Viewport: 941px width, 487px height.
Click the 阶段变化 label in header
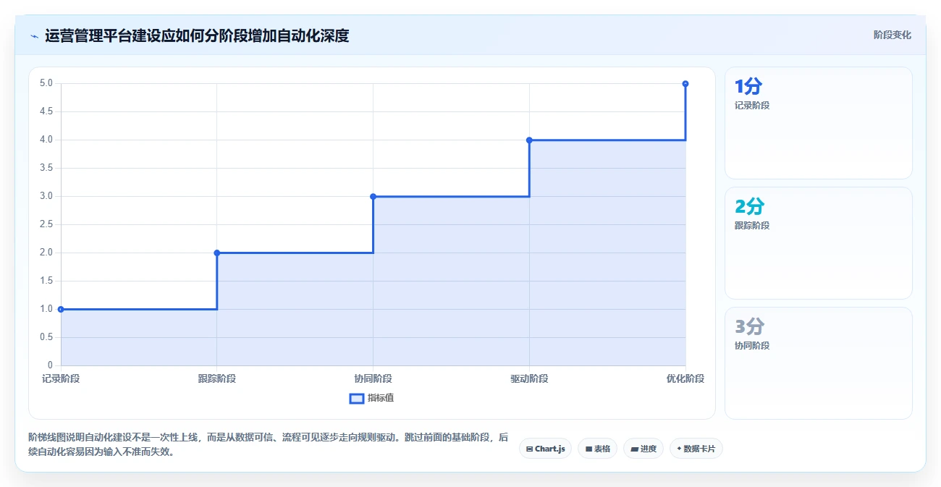point(892,35)
